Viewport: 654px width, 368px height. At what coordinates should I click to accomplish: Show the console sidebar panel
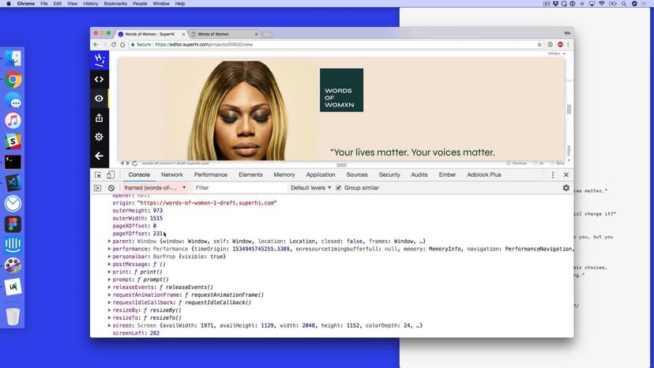[x=98, y=188]
